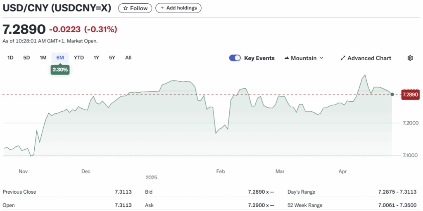Open chart settings gear icon
The height and width of the screenshot is (211, 423).
point(410,58)
